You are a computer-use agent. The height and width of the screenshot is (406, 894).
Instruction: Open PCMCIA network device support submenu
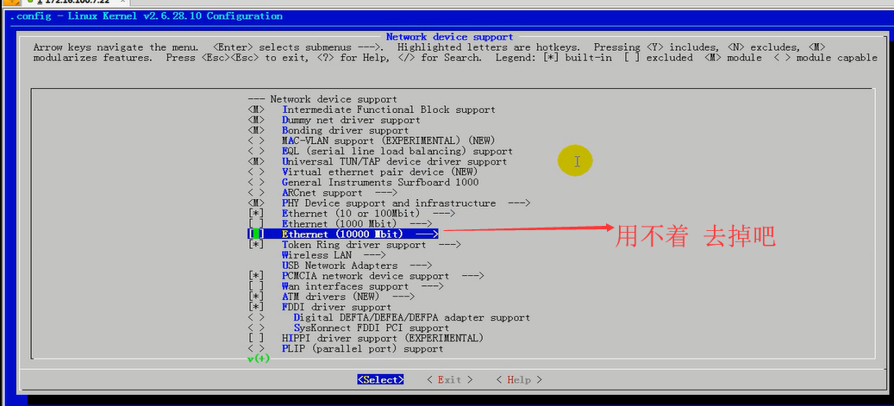point(383,276)
